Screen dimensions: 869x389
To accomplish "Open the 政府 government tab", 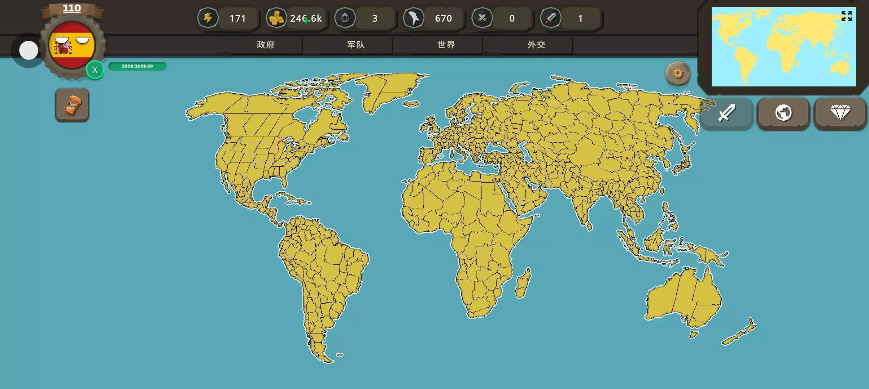I will pos(266,45).
